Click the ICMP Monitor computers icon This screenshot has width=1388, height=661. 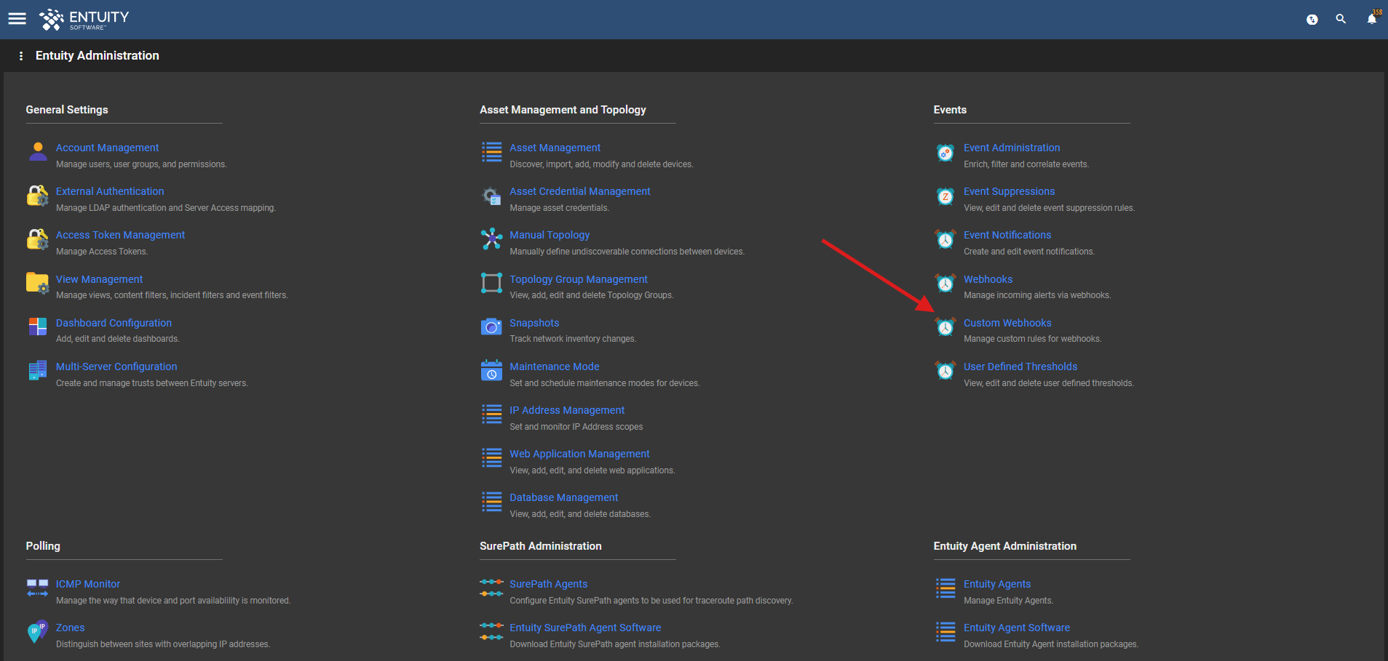[x=38, y=588]
